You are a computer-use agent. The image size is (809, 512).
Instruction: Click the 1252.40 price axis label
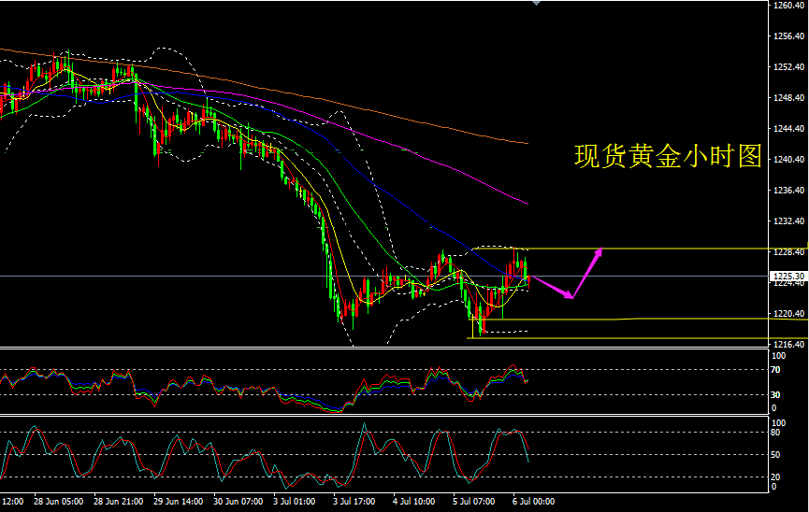[788, 67]
